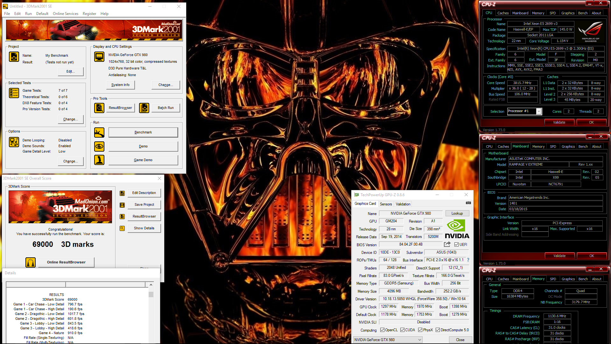Click the Show Details magnifier icon
611x344 pixels.
click(x=122, y=228)
